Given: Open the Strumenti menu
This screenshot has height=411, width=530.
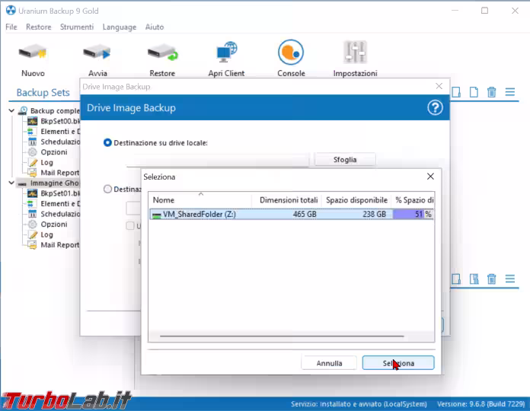Looking at the screenshot, I should coord(77,27).
